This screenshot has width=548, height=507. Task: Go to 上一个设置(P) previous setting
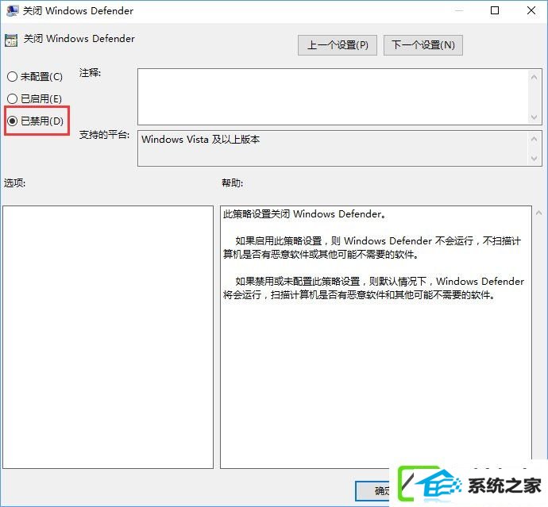coord(338,45)
